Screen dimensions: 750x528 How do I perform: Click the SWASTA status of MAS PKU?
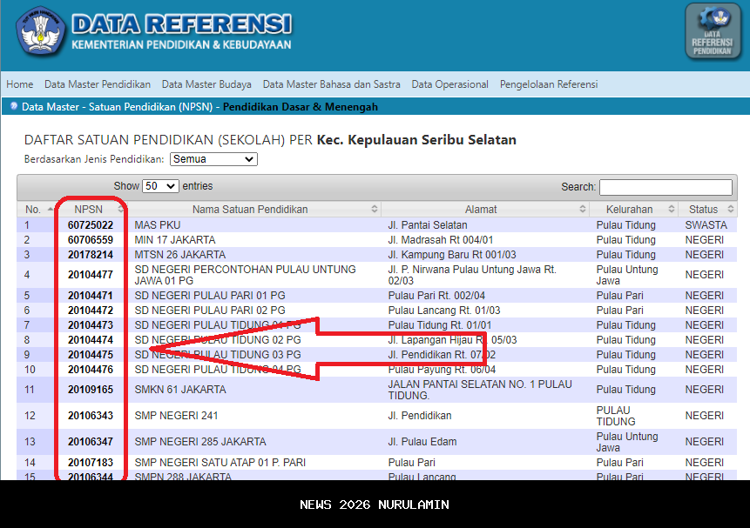click(706, 225)
